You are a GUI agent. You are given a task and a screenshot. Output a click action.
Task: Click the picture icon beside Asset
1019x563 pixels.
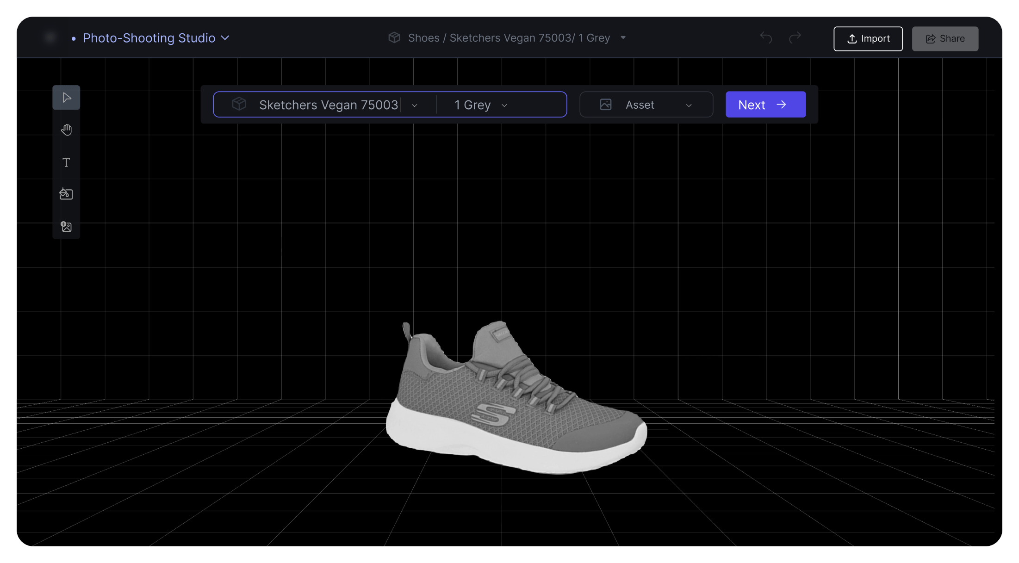605,105
